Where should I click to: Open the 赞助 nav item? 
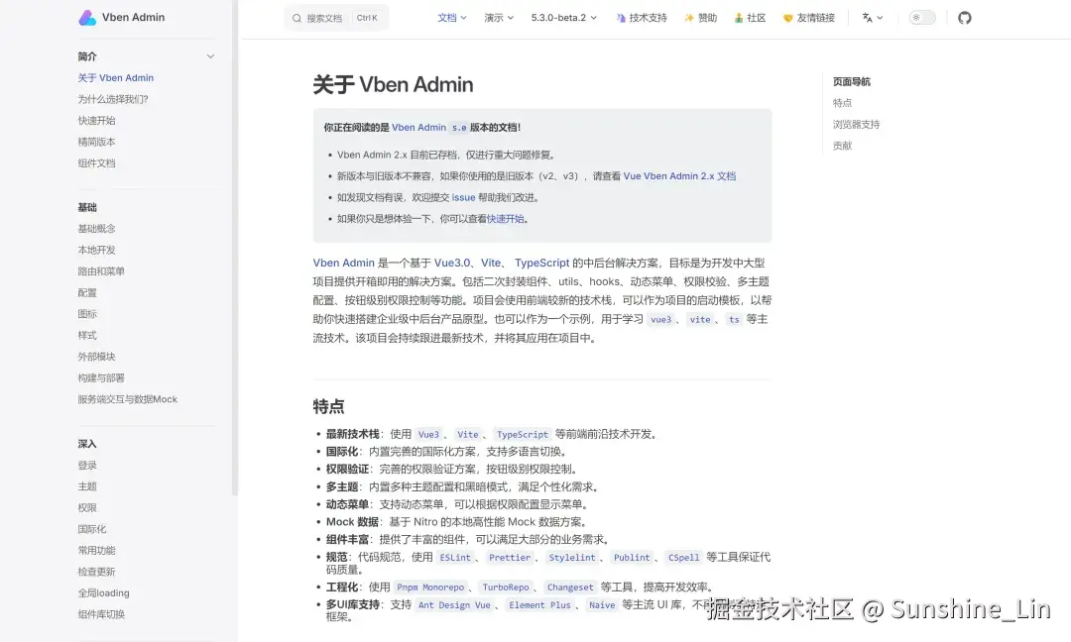(701, 18)
